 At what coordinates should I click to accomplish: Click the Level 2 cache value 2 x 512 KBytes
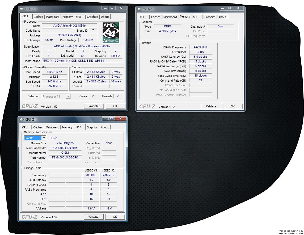pyautogui.click(x=96, y=81)
